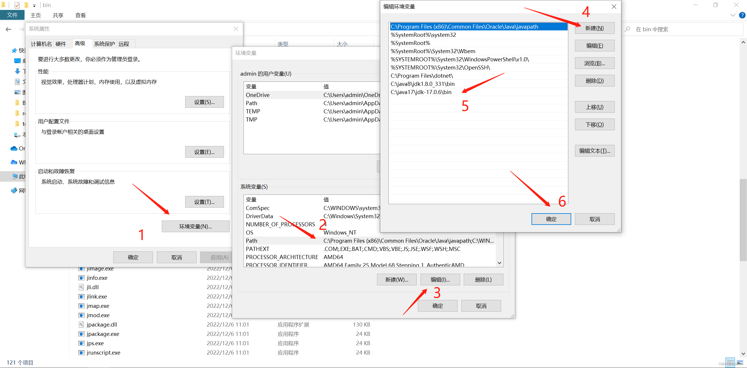Open the 查看 ribbon tab
The height and width of the screenshot is (368, 747).
[80, 15]
